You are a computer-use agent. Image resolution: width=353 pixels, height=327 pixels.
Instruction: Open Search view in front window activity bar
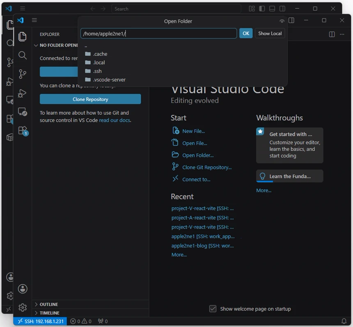[x=23, y=55]
